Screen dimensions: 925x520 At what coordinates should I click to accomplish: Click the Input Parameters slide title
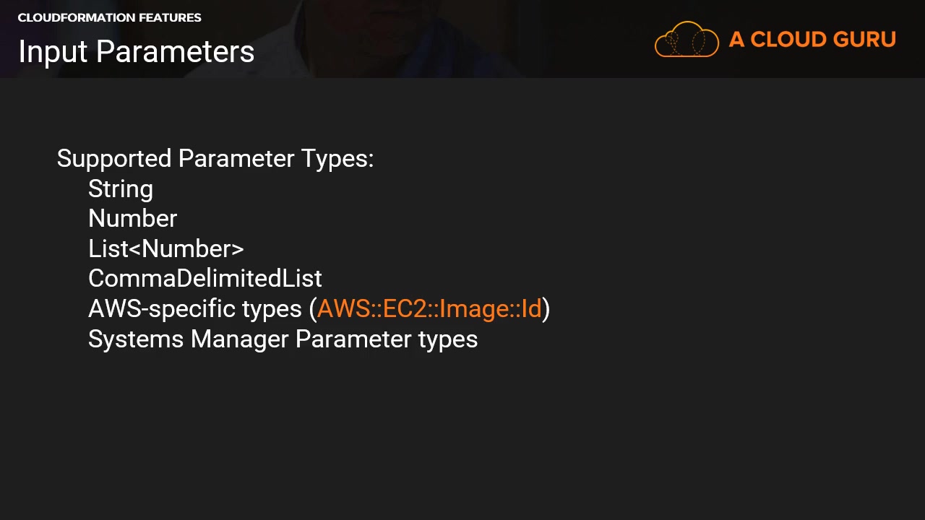(x=136, y=52)
